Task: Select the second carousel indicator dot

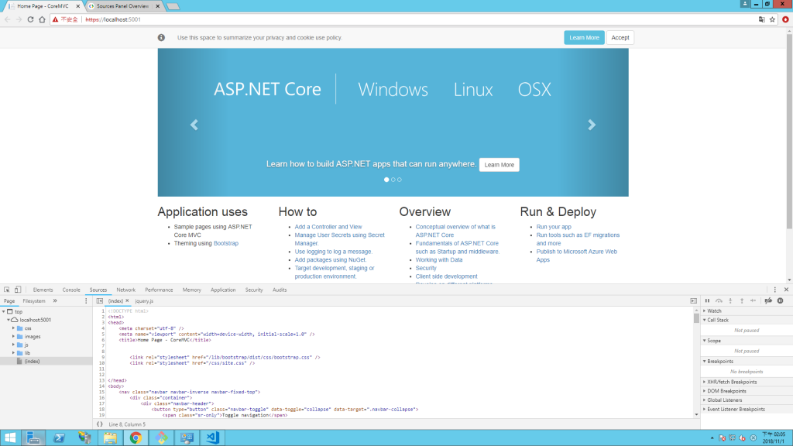Action: click(393, 180)
